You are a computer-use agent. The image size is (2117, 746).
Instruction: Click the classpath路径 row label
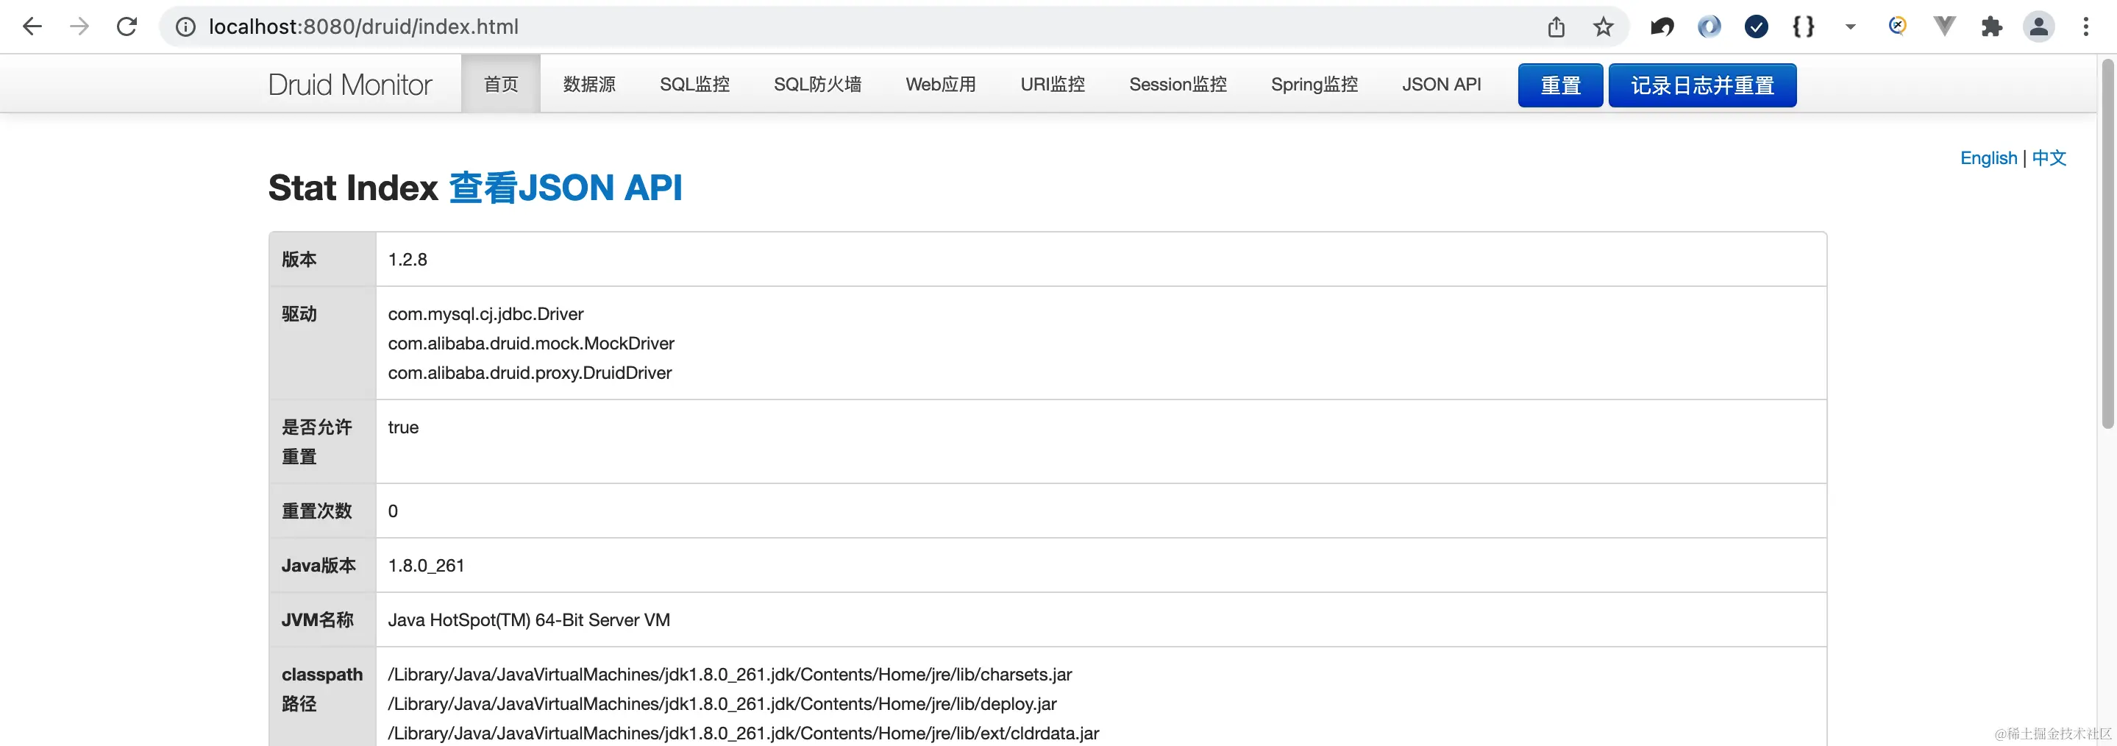[322, 689]
